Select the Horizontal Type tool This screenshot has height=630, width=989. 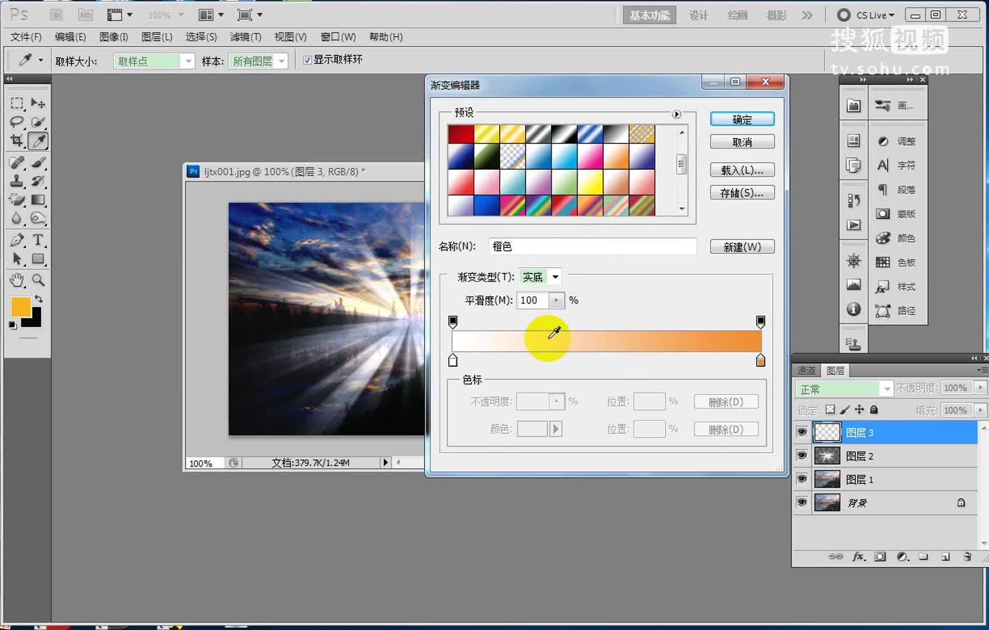38,239
